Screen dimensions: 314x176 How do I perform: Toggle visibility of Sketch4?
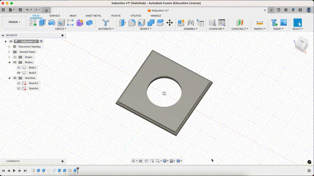(x=19, y=88)
